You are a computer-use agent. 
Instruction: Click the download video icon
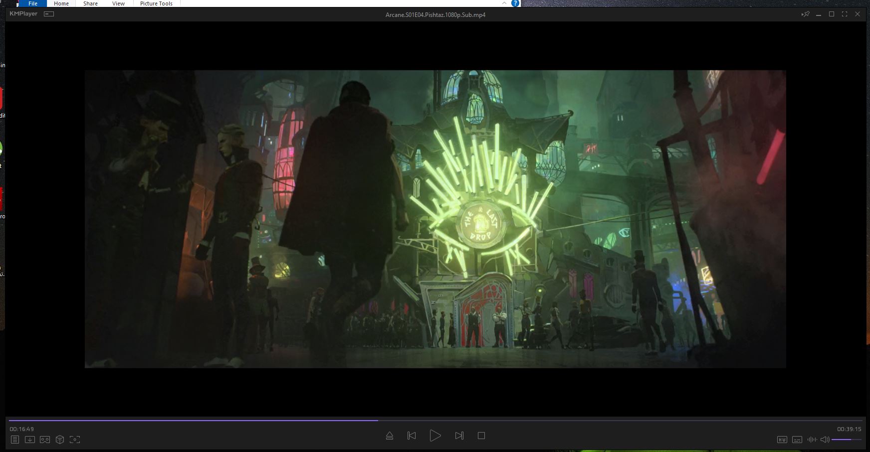tap(30, 440)
